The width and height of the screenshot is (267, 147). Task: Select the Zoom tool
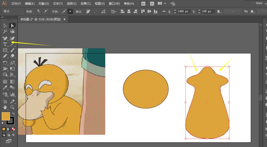(12, 107)
